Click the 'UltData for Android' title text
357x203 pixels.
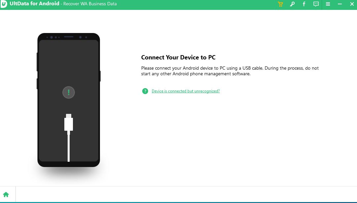click(34, 4)
